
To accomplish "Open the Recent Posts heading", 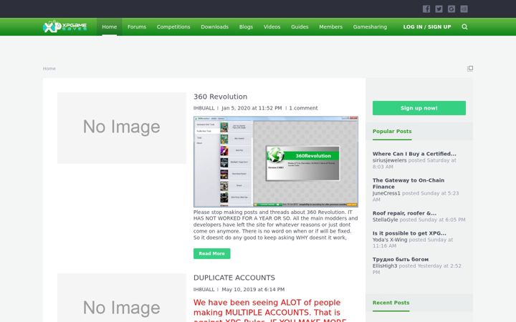I will pos(391,303).
